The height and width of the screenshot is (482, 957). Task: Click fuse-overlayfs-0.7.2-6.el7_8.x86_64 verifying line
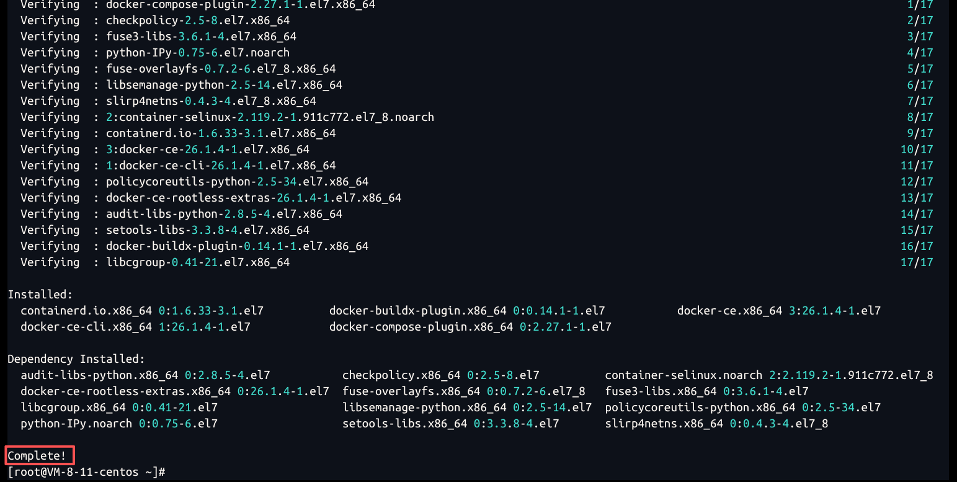pos(476,68)
